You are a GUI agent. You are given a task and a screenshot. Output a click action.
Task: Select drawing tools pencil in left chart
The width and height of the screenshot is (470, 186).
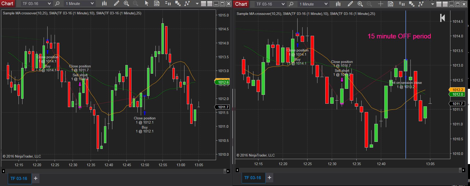point(117,4)
